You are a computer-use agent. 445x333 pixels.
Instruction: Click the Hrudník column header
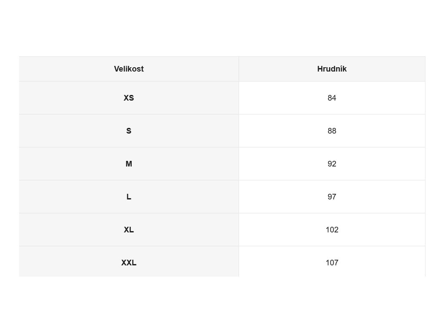coord(332,69)
